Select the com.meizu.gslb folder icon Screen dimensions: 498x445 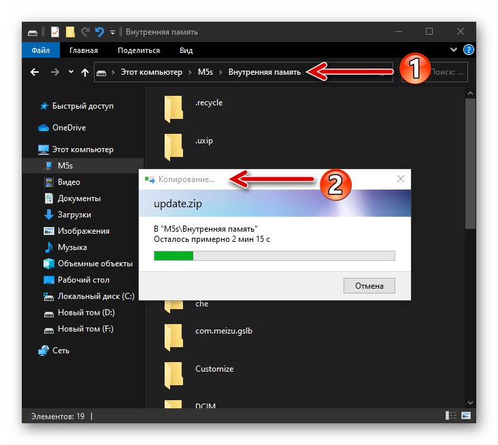173,337
